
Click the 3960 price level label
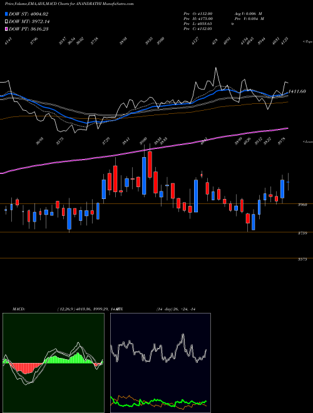302,205
